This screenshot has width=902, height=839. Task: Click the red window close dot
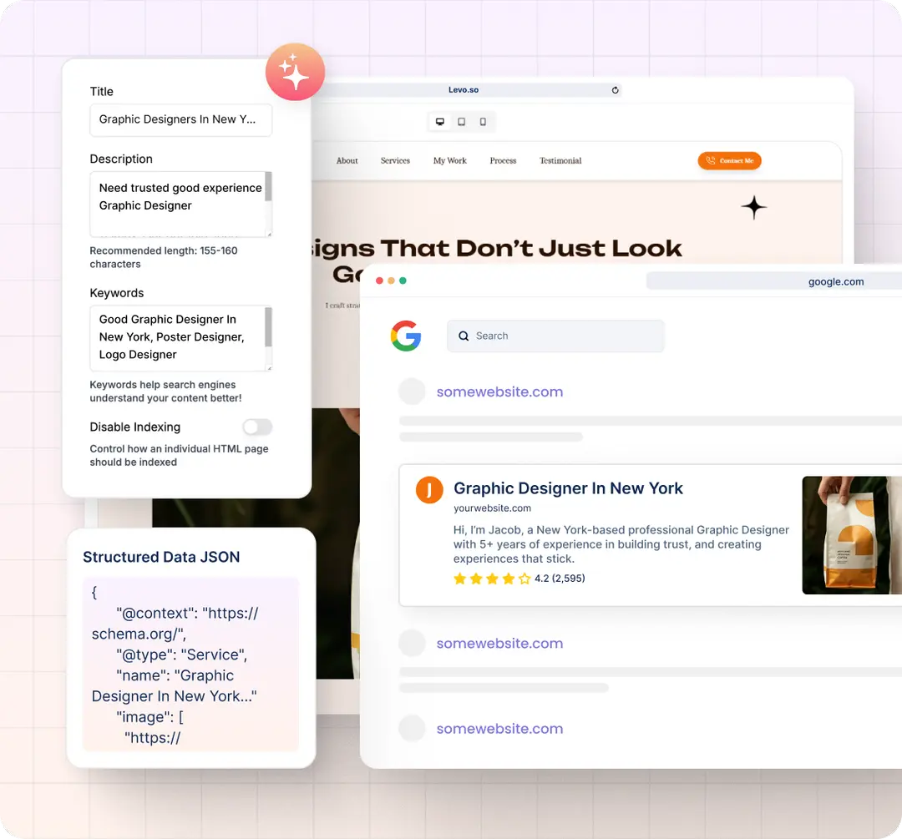click(x=379, y=281)
